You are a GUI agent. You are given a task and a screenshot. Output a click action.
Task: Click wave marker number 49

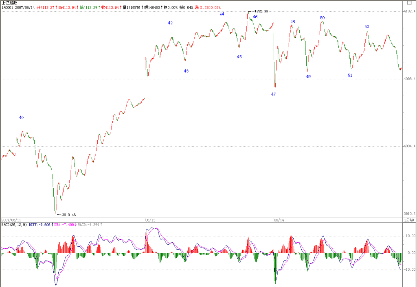(308, 76)
